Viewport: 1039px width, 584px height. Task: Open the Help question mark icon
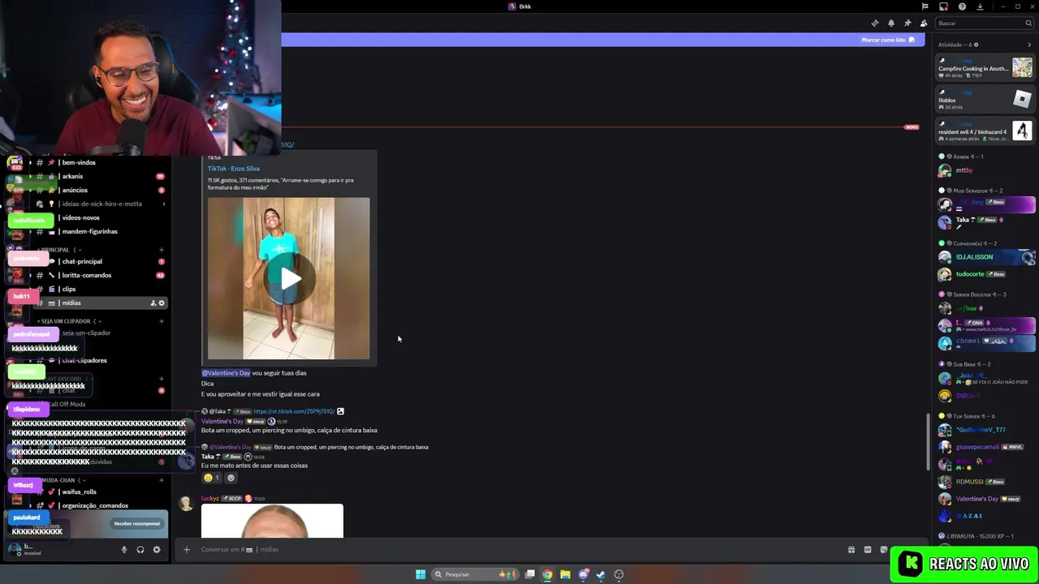[x=962, y=6]
